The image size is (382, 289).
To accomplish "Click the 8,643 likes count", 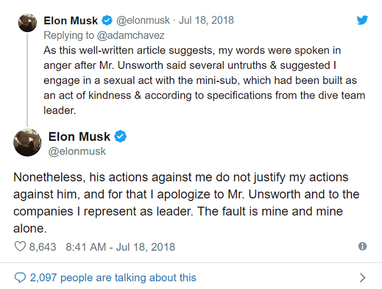I will tap(42, 246).
